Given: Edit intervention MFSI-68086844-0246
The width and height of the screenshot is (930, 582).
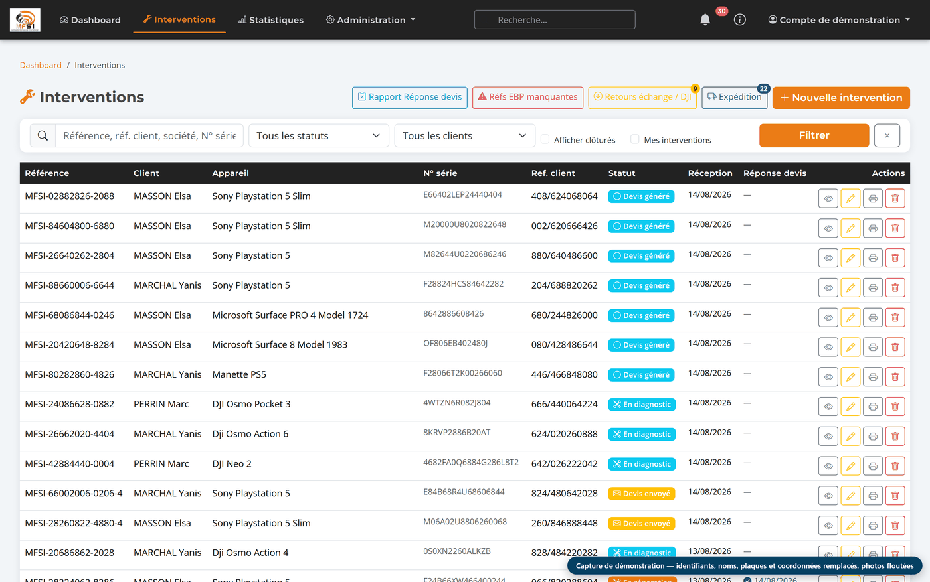Looking at the screenshot, I should point(850,317).
